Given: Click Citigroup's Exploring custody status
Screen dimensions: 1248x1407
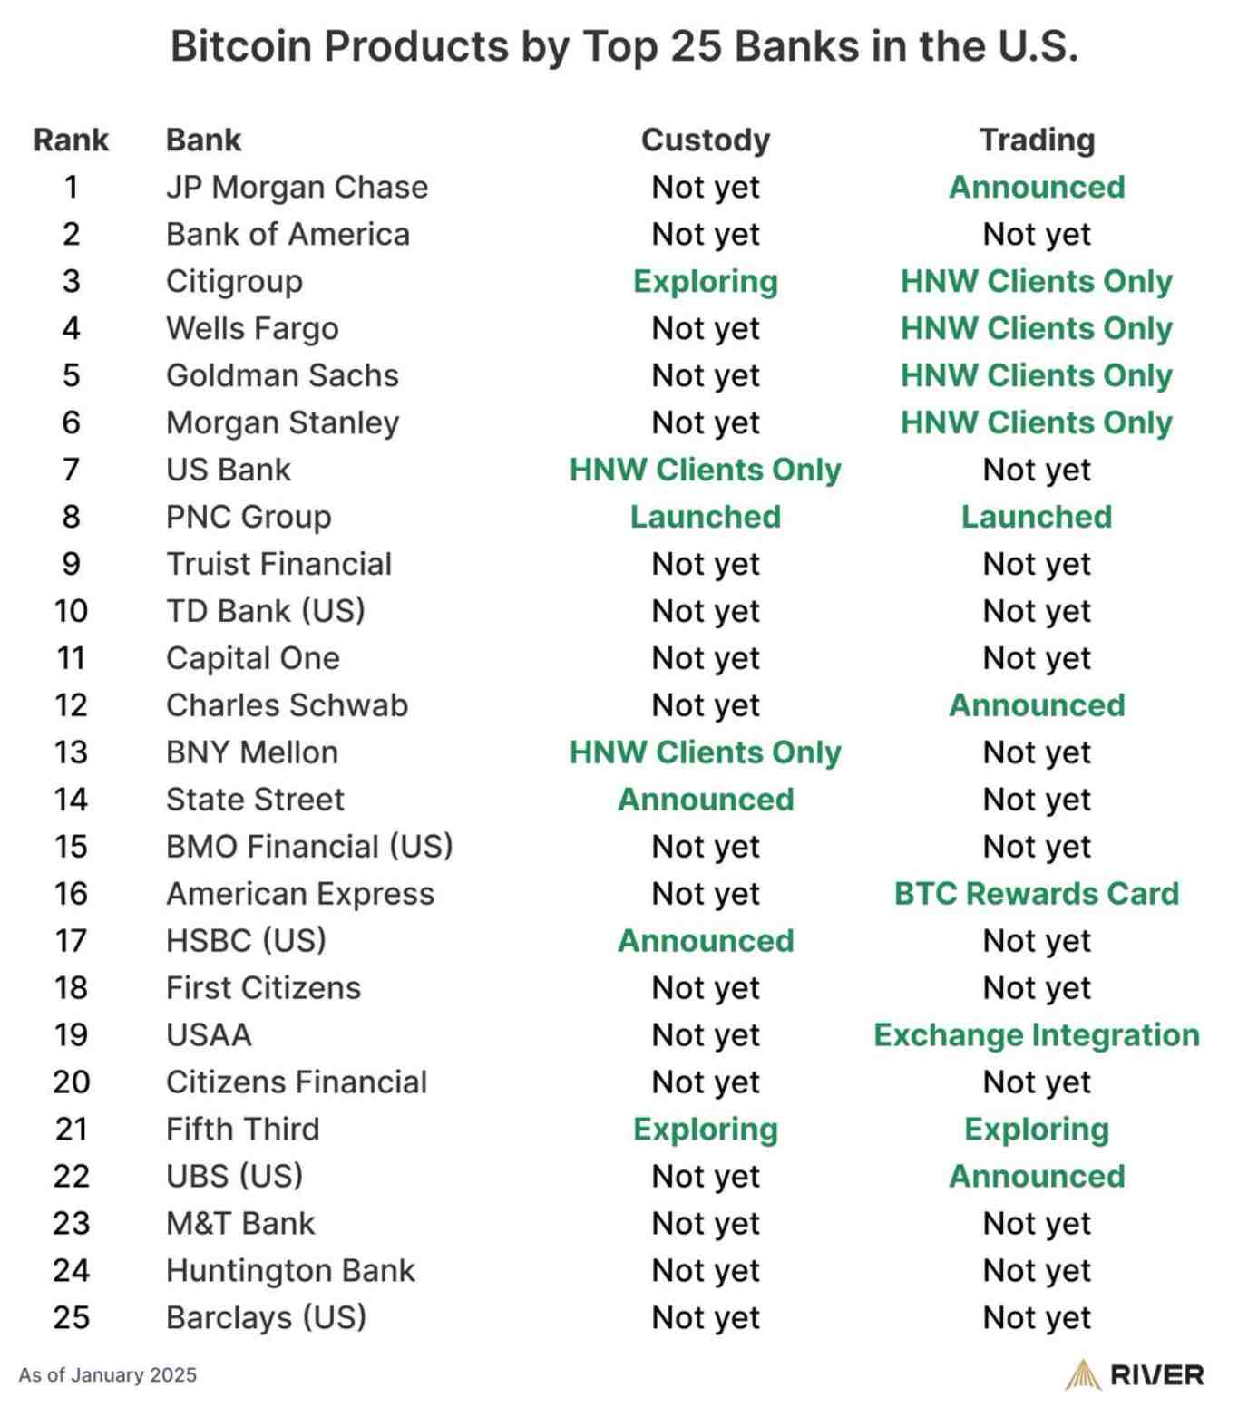Looking at the screenshot, I should pos(706,281).
